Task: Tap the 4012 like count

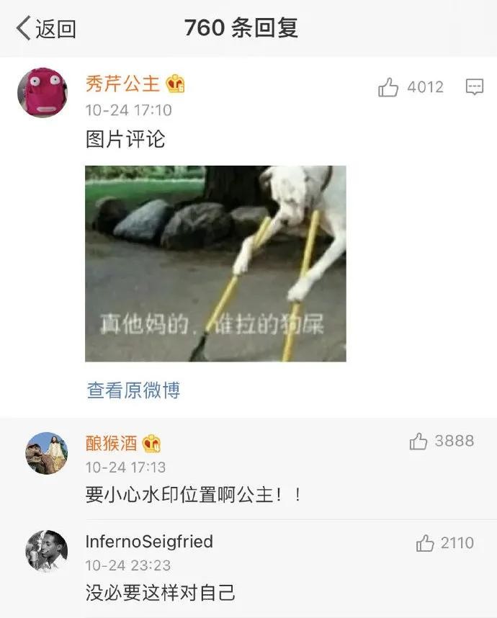Action: click(x=425, y=87)
